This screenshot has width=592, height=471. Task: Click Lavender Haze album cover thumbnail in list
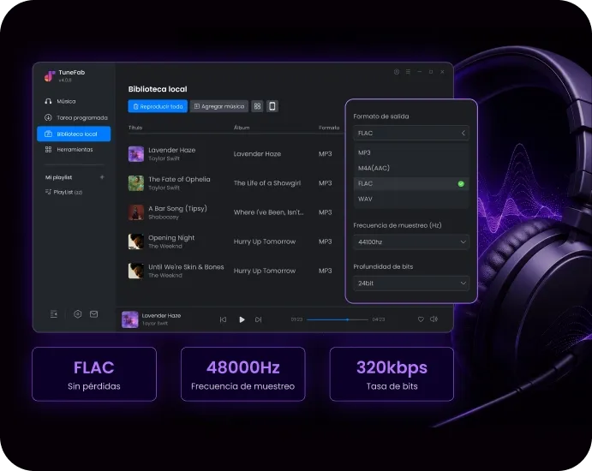click(x=136, y=154)
